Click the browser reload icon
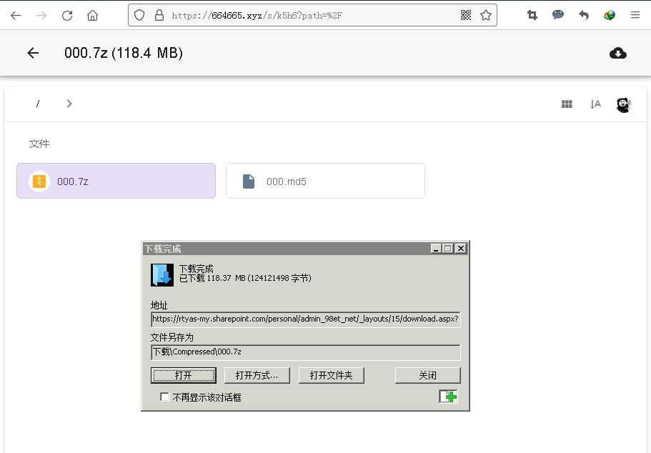This screenshot has width=651, height=453. pos(67,15)
